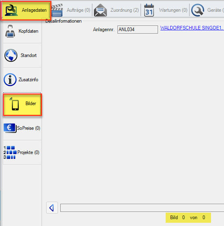224x226 pixels.
Task: Click the previous image arrow button
Action: (x=52, y=208)
